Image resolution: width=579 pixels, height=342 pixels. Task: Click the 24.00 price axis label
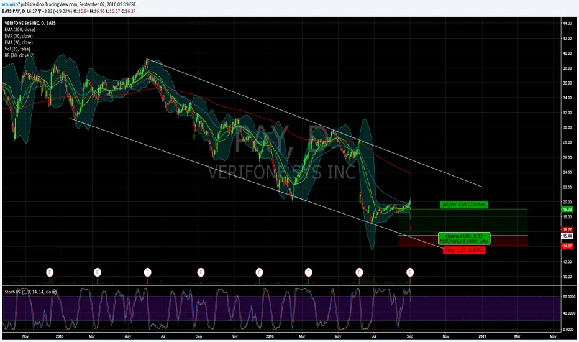(567, 172)
